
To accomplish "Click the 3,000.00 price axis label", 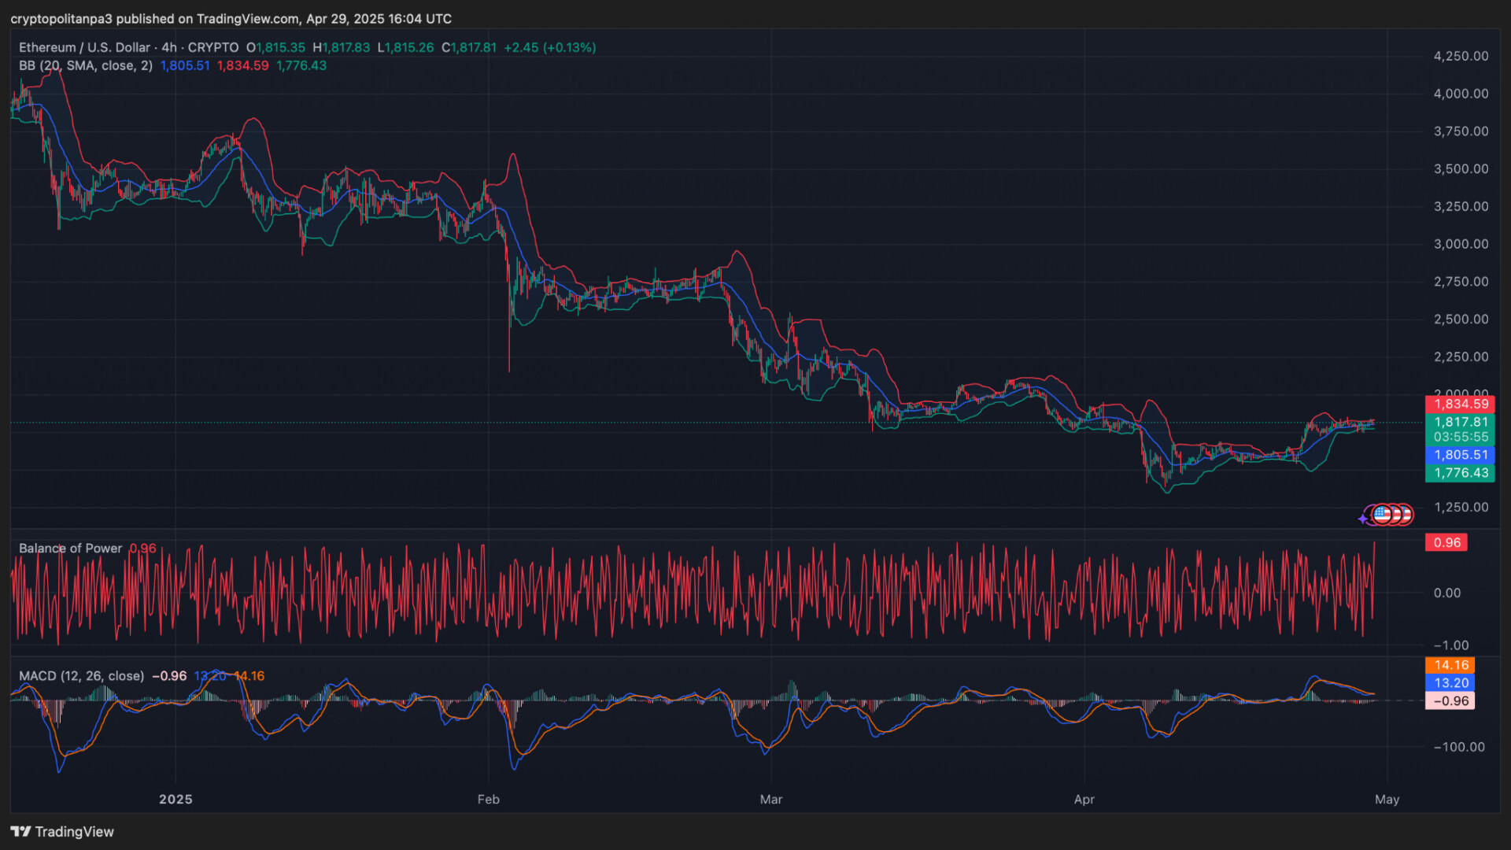I will (x=1461, y=244).
